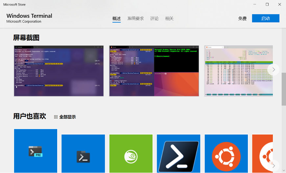Image resolution: width=286 pixels, height=173 pixels.
Task: Open the fully visible Ubuntu app tile
Action: [226, 154]
